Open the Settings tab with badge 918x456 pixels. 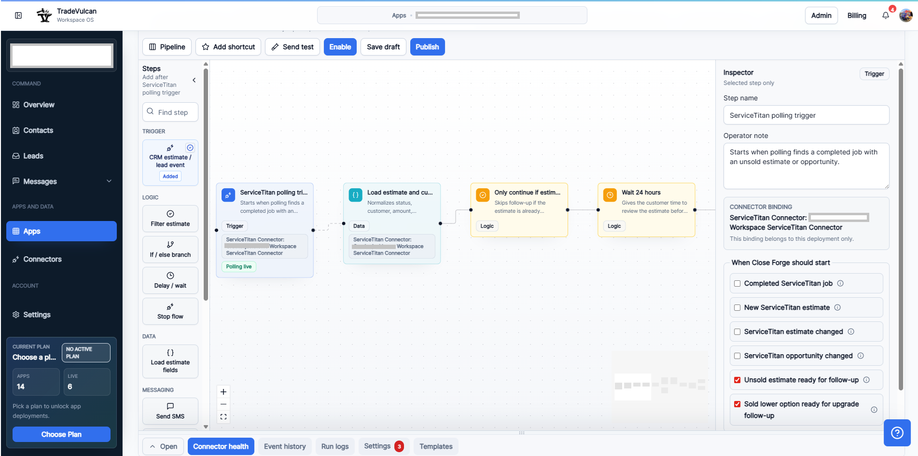[x=384, y=446]
